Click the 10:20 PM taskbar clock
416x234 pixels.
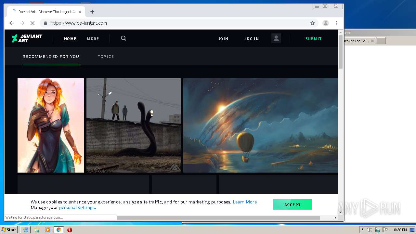point(399,230)
